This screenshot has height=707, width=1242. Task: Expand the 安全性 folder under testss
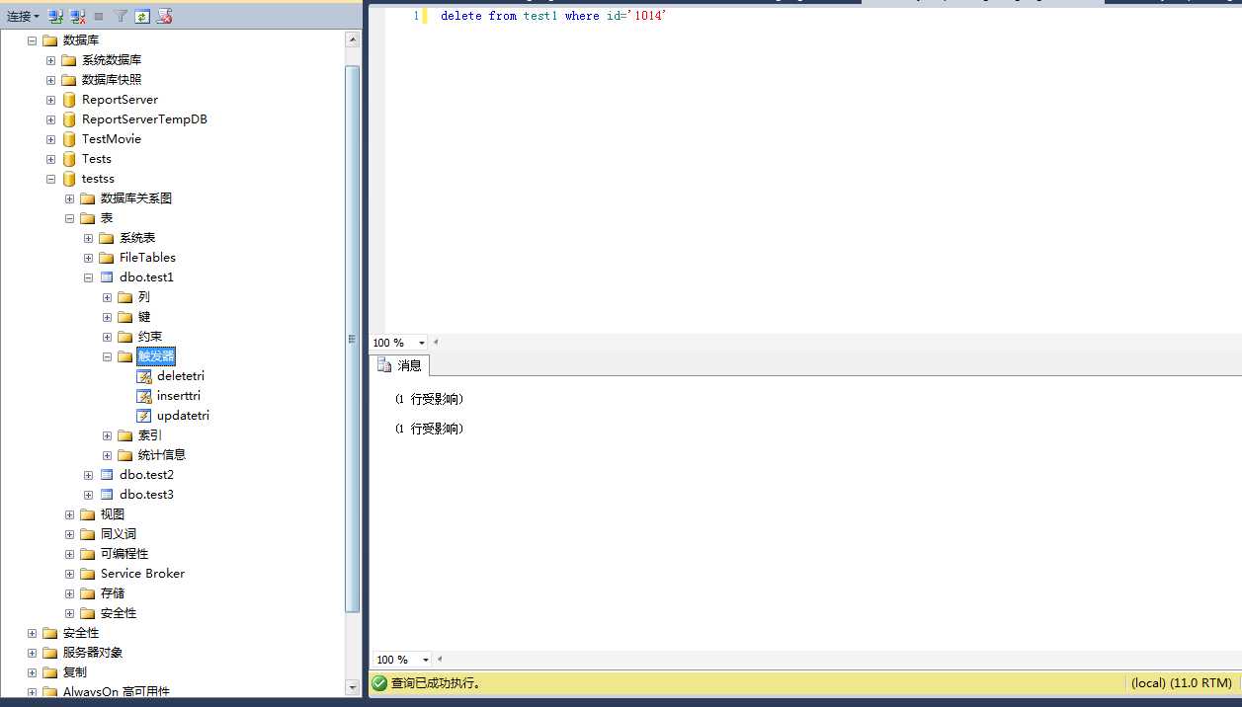coord(69,613)
